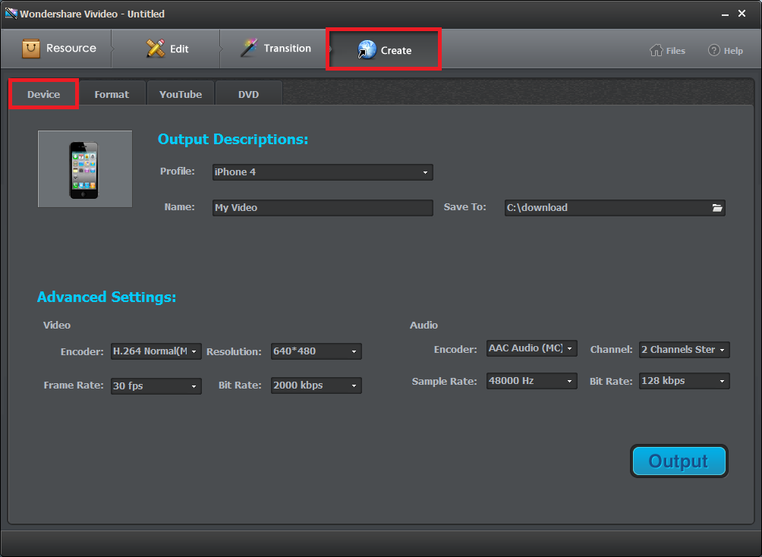Expand the video Encoder dropdown H.264
Image resolution: width=762 pixels, height=557 pixels.
[x=156, y=351]
